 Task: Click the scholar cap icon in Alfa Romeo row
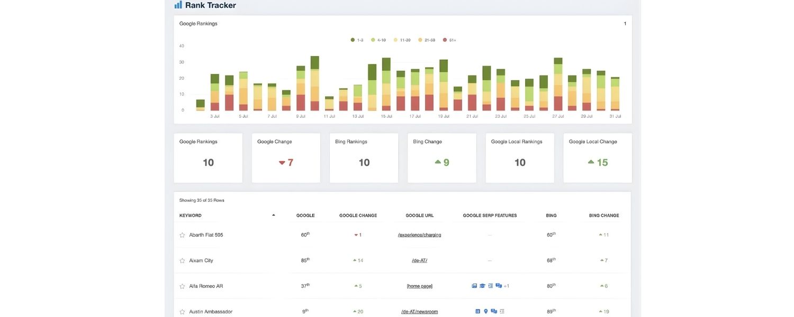click(x=482, y=286)
